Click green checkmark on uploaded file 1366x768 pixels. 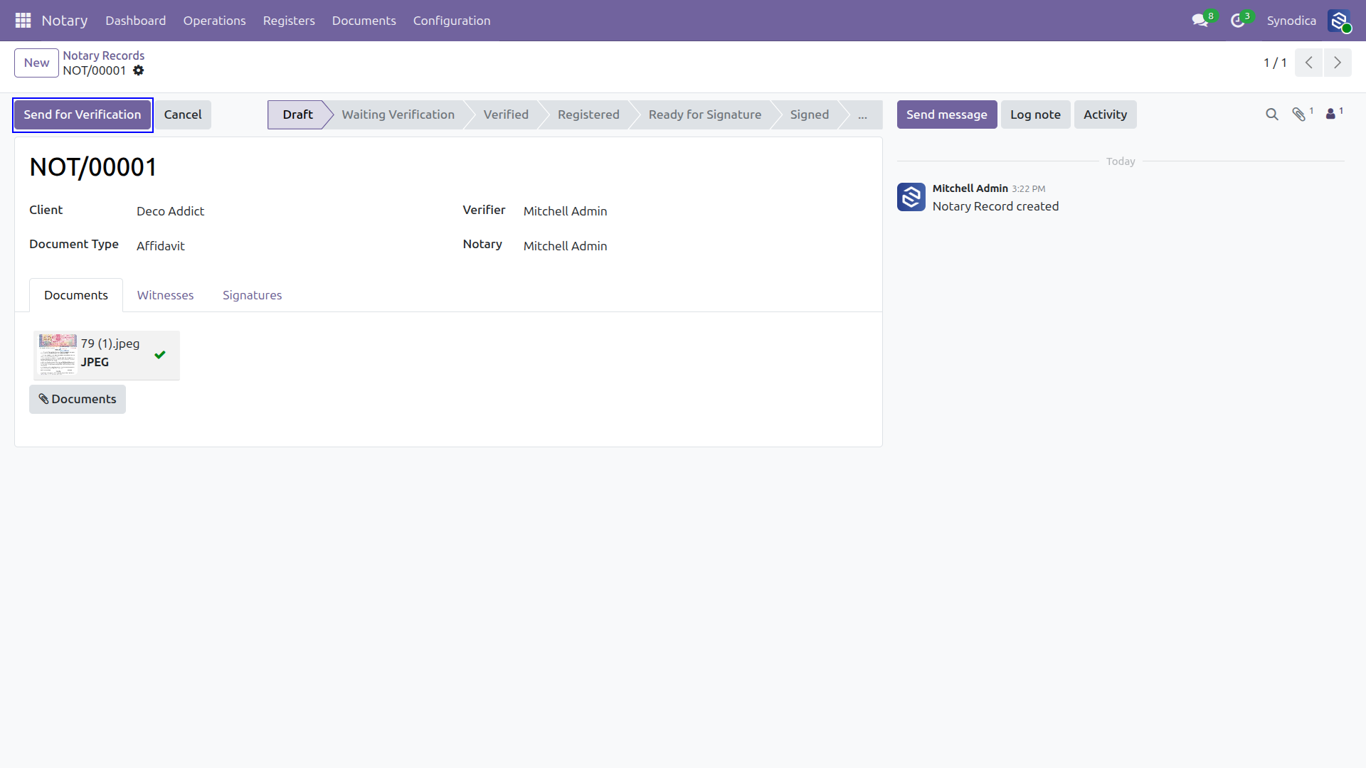(160, 355)
